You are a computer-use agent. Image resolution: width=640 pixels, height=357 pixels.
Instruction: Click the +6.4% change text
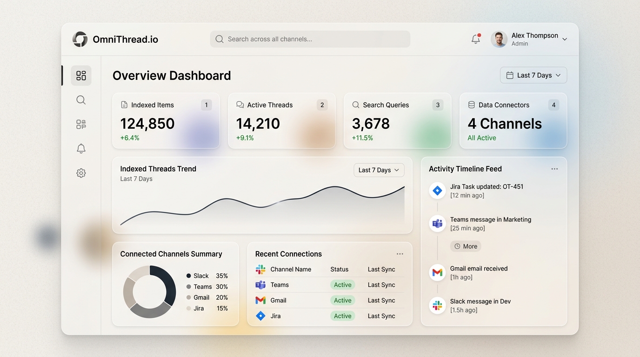(130, 138)
